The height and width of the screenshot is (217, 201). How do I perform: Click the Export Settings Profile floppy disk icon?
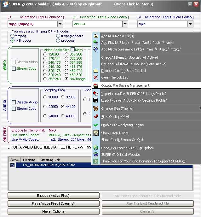click(x=96, y=100)
